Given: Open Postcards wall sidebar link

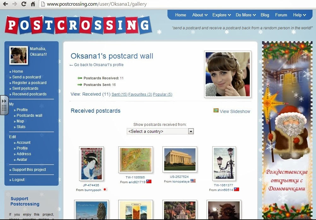Looking at the screenshot, I should (x=29, y=116).
